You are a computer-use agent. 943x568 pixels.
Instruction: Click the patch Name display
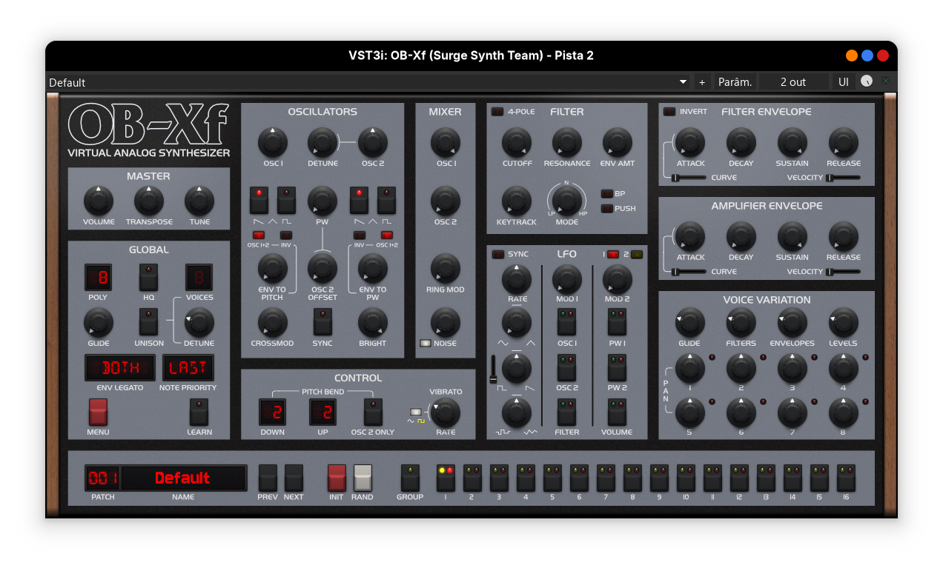click(183, 478)
